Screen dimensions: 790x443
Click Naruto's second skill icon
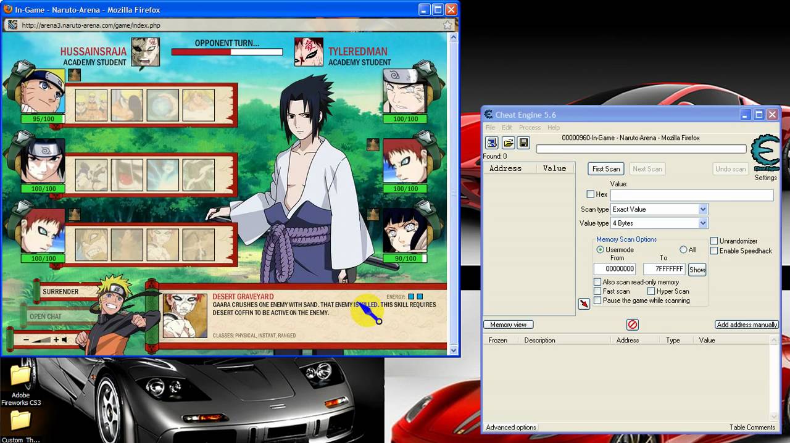tap(127, 105)
